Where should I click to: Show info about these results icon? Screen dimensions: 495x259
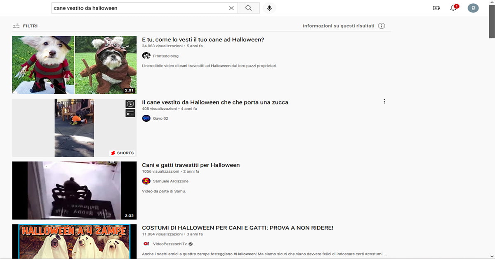[382, 26]
